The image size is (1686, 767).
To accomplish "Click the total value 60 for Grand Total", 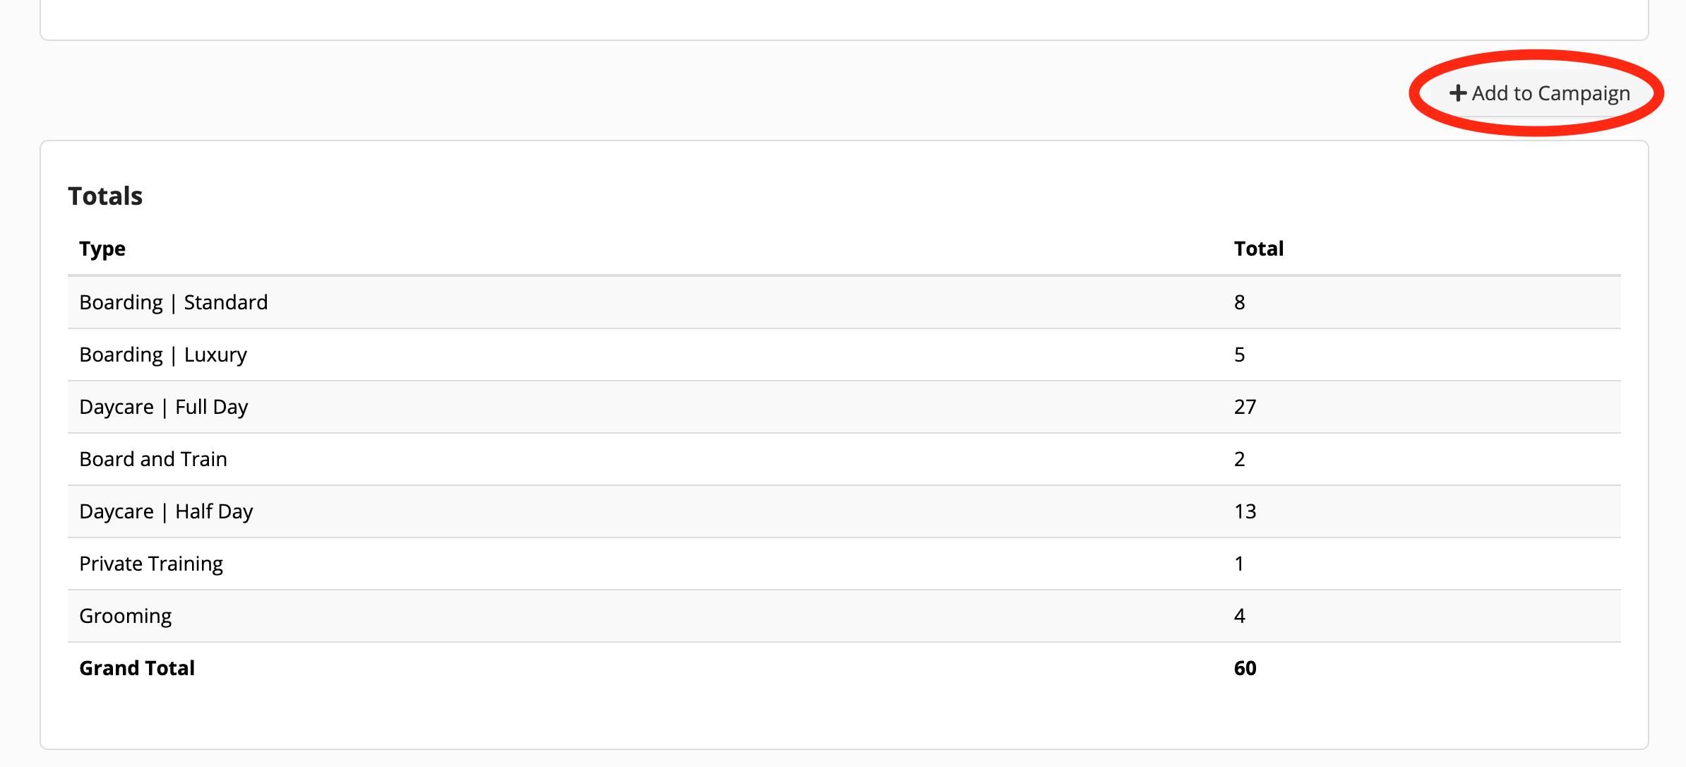I will point(1246,667).
